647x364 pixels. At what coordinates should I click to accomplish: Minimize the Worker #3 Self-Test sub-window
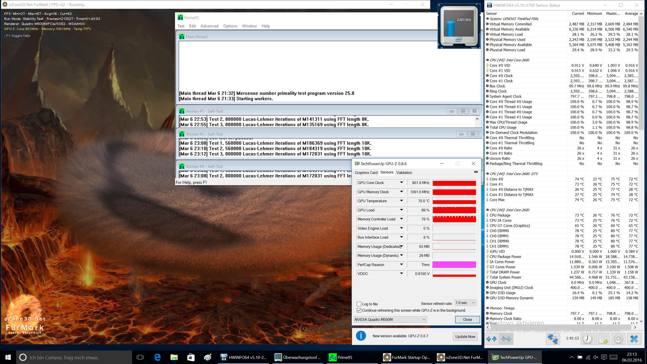coord(461,134)
